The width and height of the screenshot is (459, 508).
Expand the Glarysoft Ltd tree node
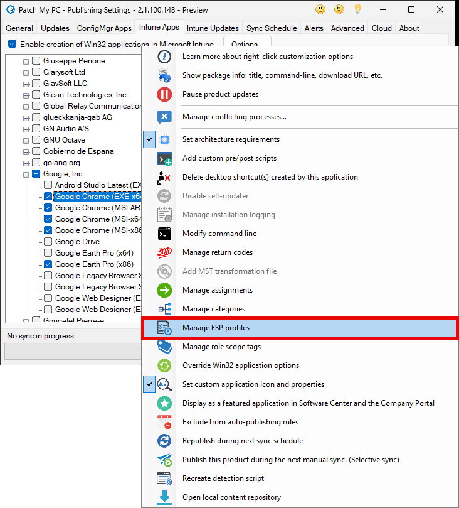pos(26,73)
